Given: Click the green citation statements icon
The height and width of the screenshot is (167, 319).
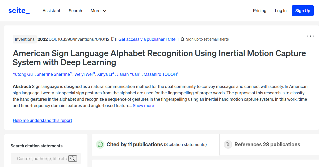Looking at the screenshot, I should click(x=100, y=144).
